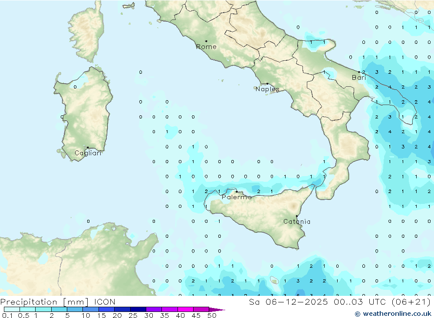Click the '40' legend scale value

click(181, 315)
